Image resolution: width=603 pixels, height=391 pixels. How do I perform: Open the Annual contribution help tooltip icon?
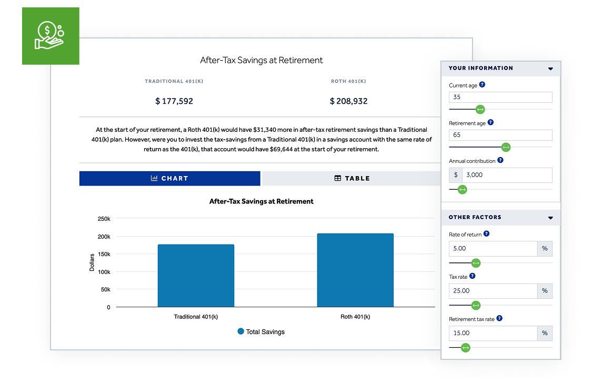500,160
